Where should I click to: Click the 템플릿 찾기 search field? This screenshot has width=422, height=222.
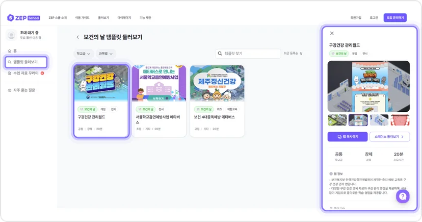pyautogui.click(x=248, y=54)
